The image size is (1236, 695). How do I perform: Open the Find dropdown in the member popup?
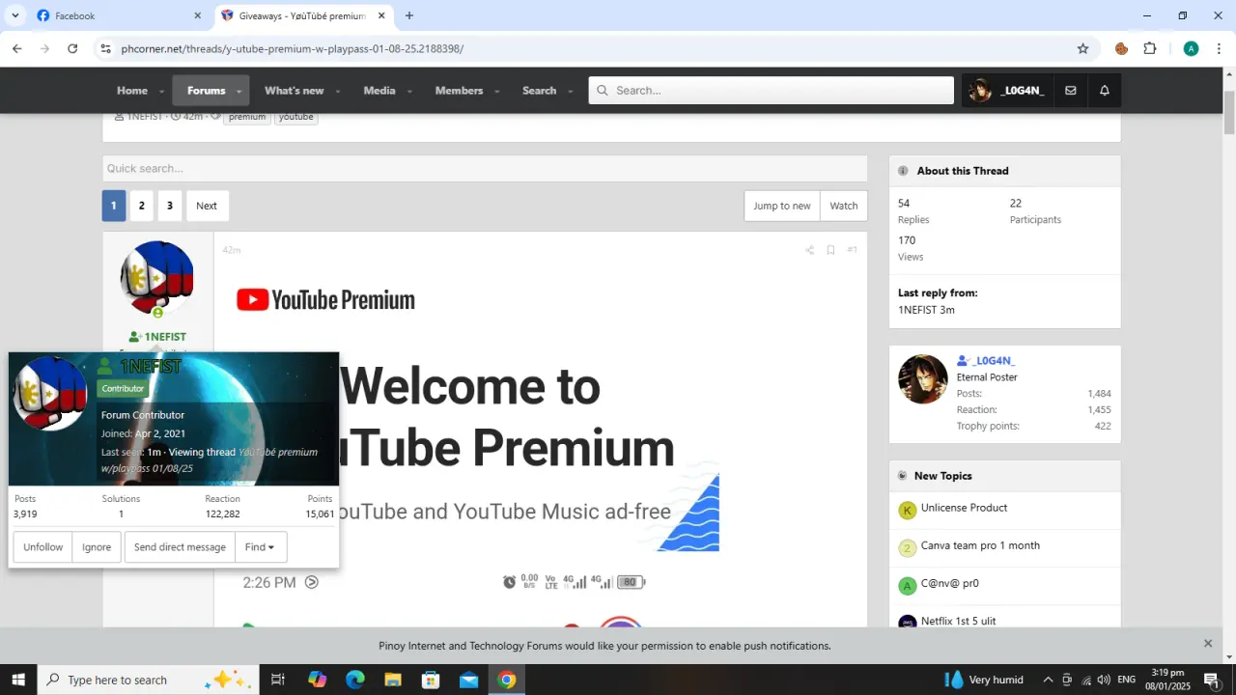click(x=261, y=547)
